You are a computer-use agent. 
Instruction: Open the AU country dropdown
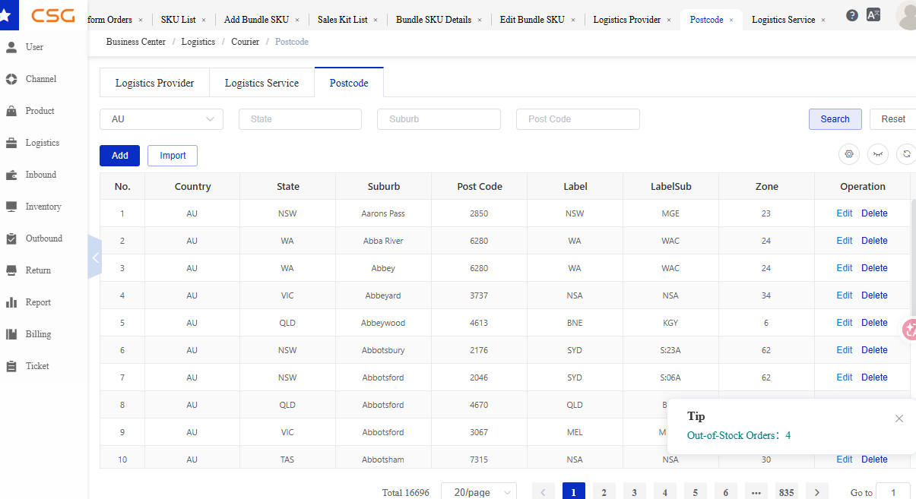coord(161,119)
